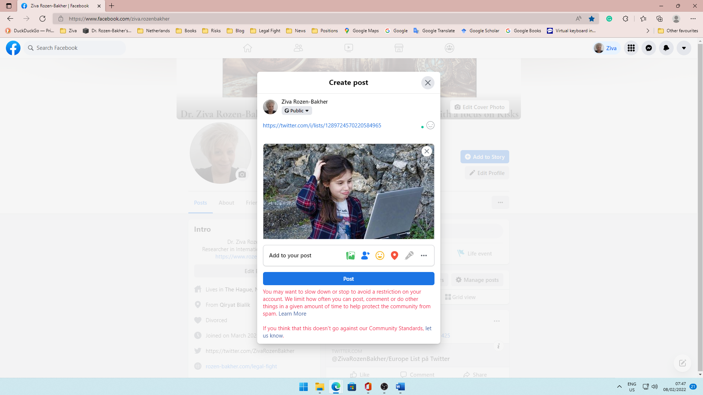Open the Ziva profile shortcut
This screenshot has width=703, height=395.
(606, 48)
